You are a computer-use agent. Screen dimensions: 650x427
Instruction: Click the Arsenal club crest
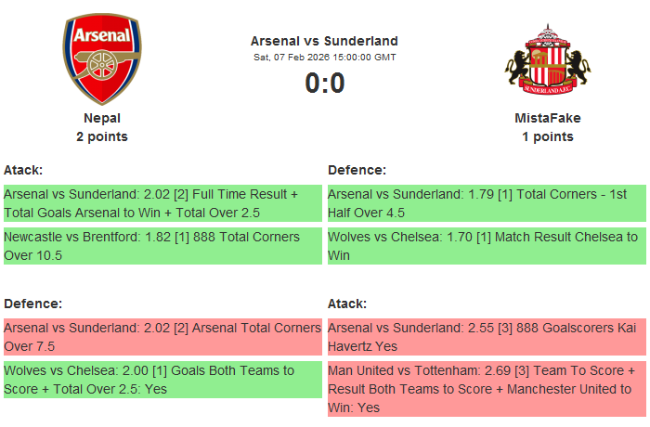102,59
